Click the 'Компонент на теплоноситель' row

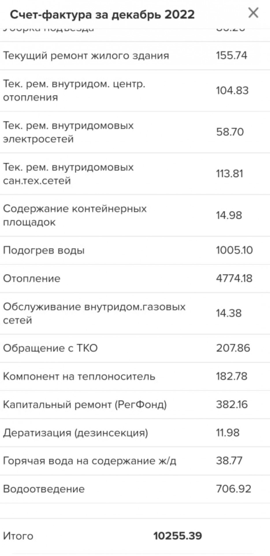pyautogui.click(x=135, y=376)
